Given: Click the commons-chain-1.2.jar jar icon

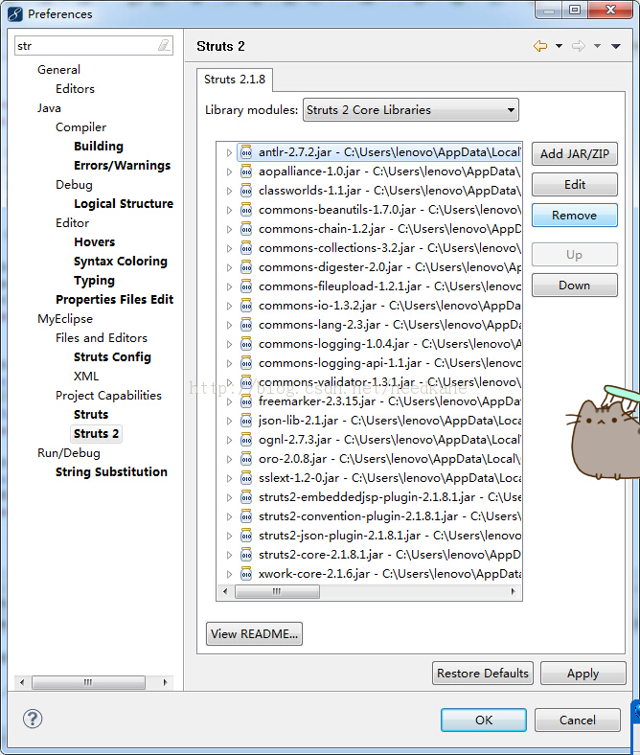Looking at the screenshot, I should (x=246, y=229).
